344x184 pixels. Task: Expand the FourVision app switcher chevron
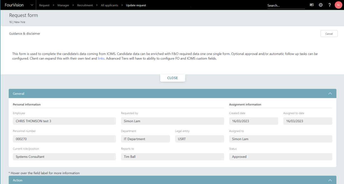32,5
